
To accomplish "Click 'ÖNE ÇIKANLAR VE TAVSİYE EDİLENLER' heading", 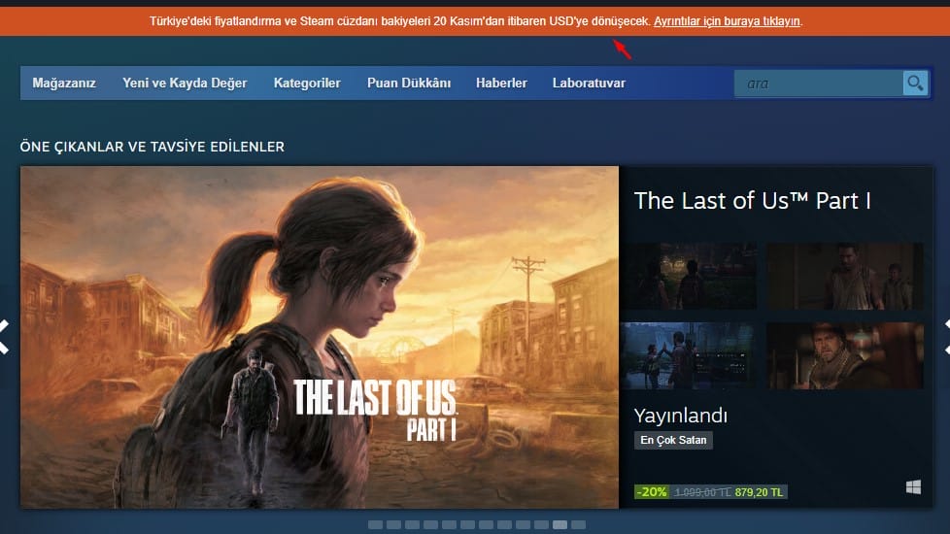I will (153, 147).
